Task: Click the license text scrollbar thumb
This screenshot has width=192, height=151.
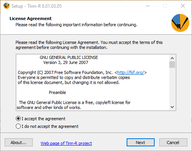Action: point(172,64)
